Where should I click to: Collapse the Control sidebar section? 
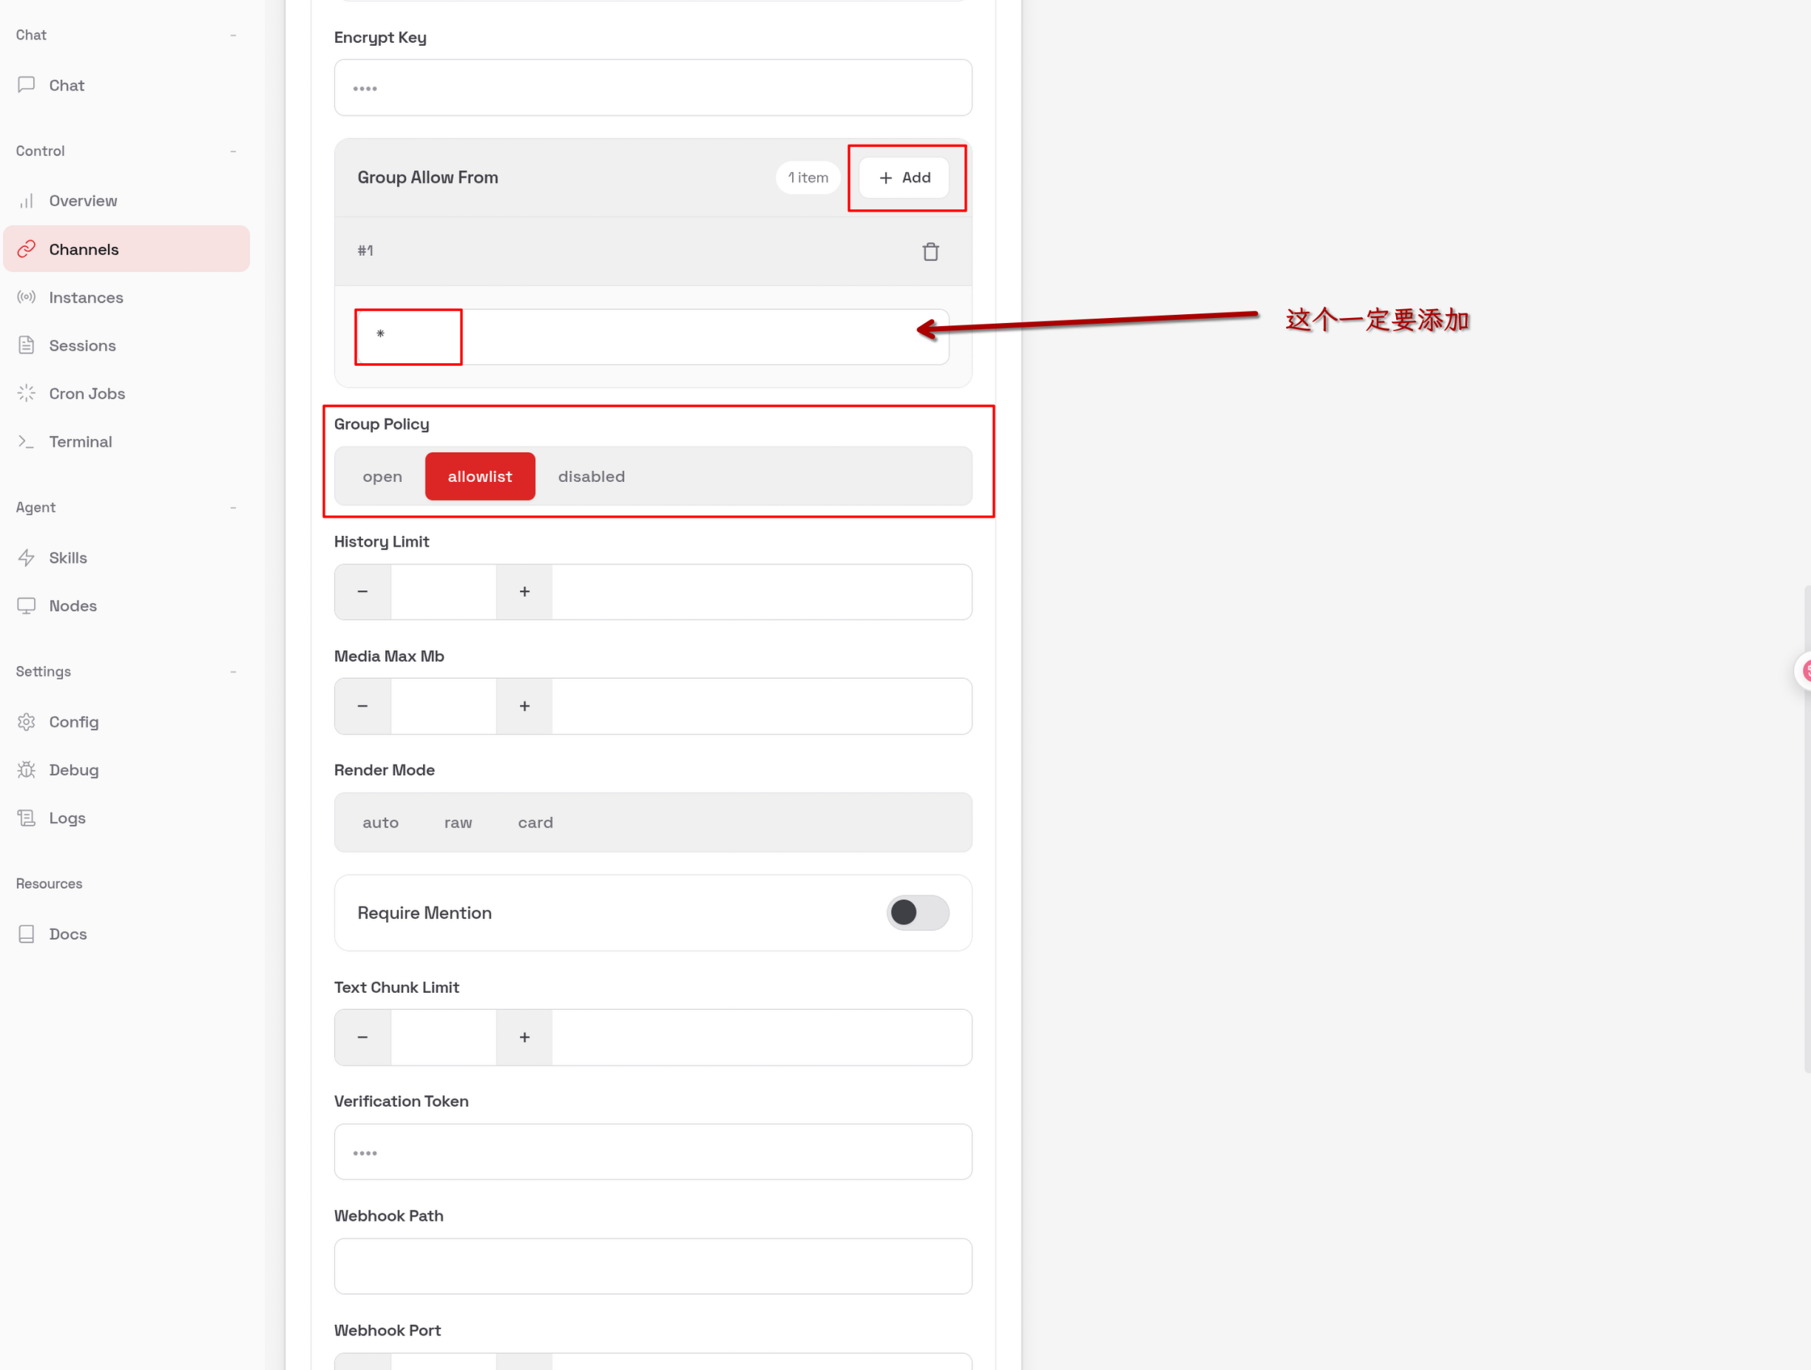pos(234,152)
